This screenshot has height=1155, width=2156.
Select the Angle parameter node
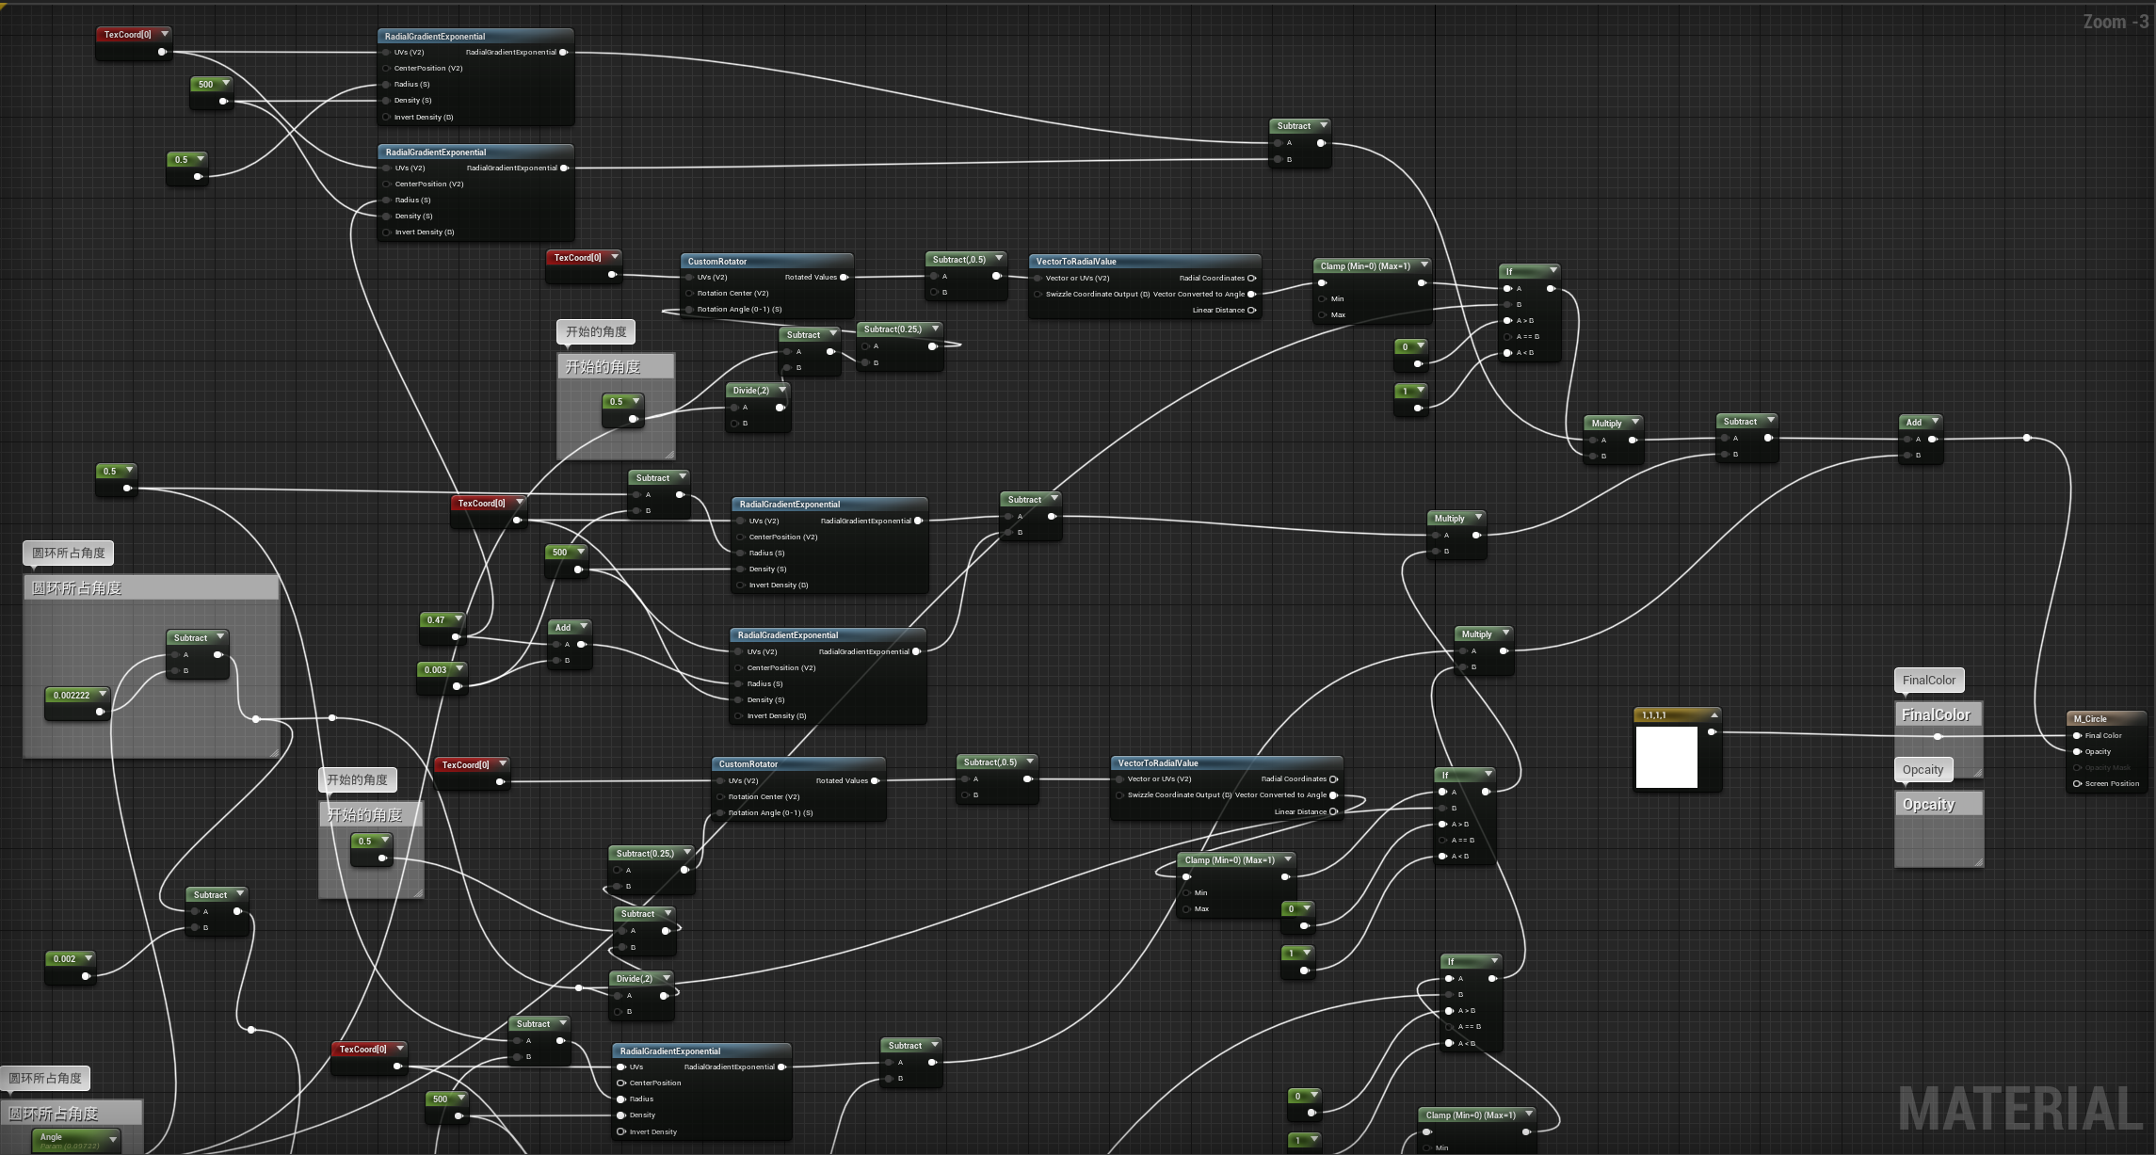click(75, 1141)
